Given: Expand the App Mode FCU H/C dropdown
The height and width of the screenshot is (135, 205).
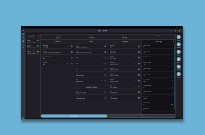Looking at the screenshot, I should click(56, 46).
